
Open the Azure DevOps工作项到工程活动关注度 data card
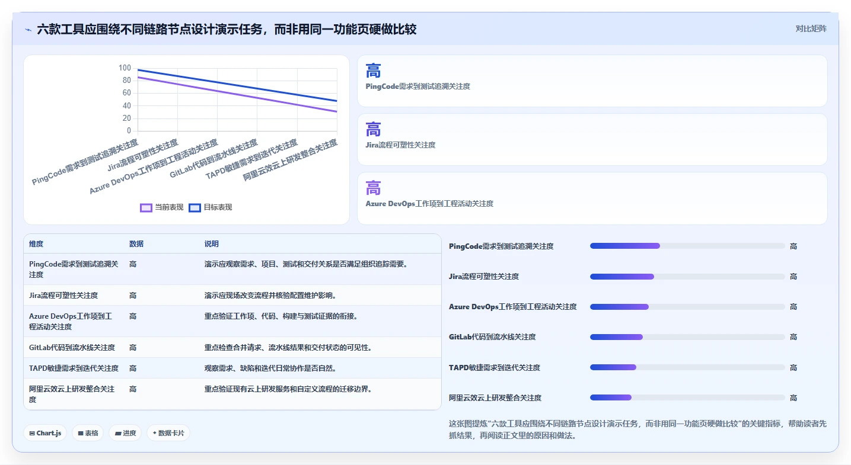[592, 198]
